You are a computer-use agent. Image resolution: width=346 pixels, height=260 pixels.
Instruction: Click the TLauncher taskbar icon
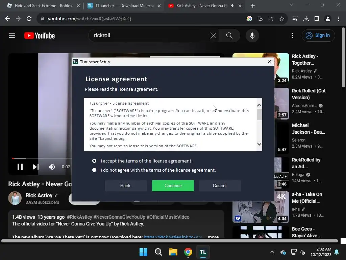pyautogui.click(x=203, y=252)
